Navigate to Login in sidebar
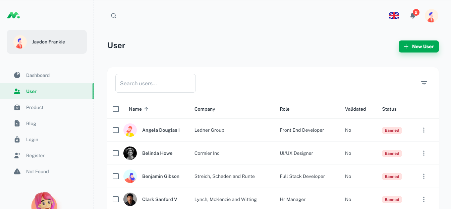451x209 pixels. point(47,139)
